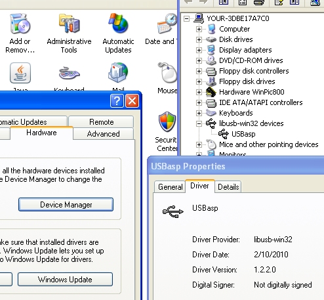Select the Computer category icon in tree
The image size is (324, 300).
click(211, 29)
